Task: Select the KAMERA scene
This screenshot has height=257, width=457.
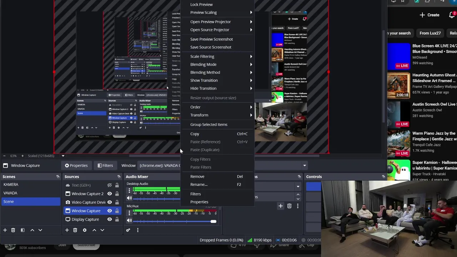Action: click(x=31, y=185)
